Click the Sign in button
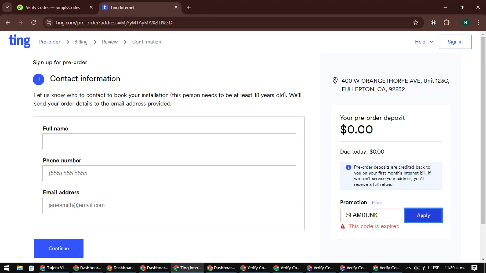 [x=455, y=42]
